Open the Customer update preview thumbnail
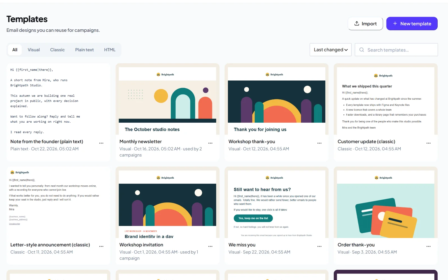The image size is (448, 280). (x=386, y=99)
